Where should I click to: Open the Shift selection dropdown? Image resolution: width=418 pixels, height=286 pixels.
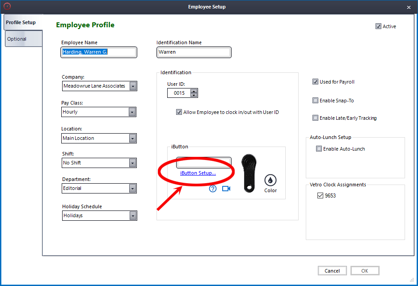coord(133,163)
